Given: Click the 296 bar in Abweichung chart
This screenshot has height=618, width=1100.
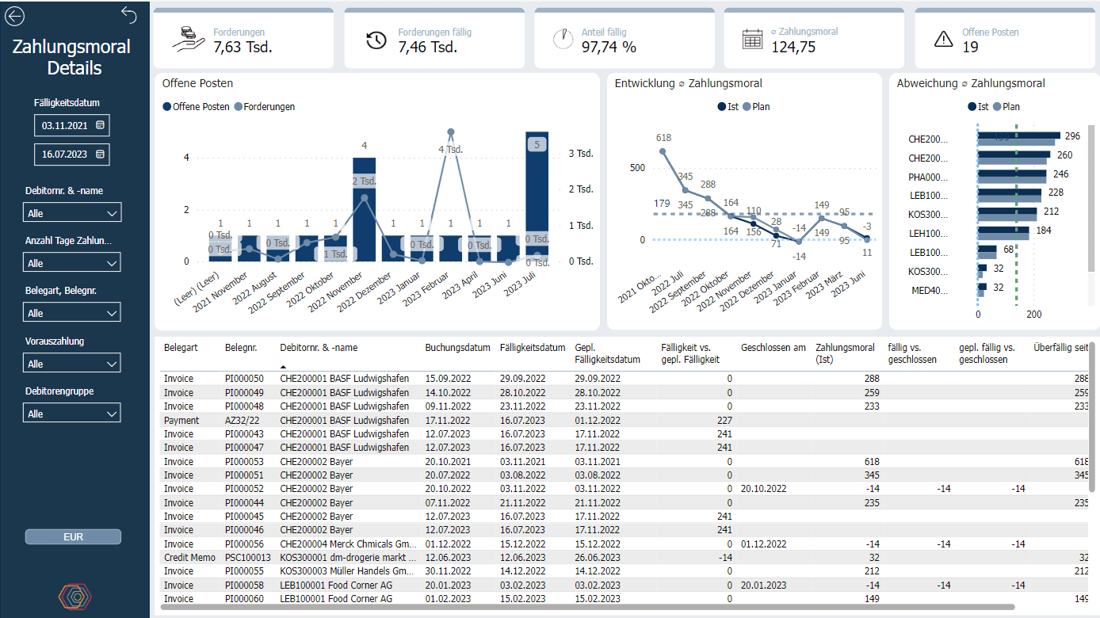Looking at the screenshot, I should (1018, 135).
